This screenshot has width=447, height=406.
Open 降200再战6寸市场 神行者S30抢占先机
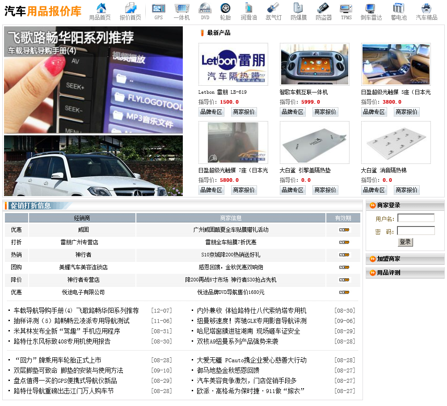231,280
